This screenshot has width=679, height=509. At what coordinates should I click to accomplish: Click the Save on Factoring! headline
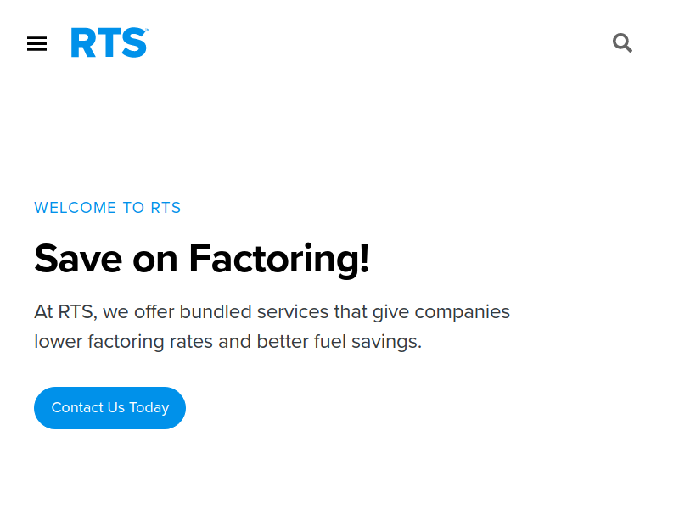coord(202,259)
